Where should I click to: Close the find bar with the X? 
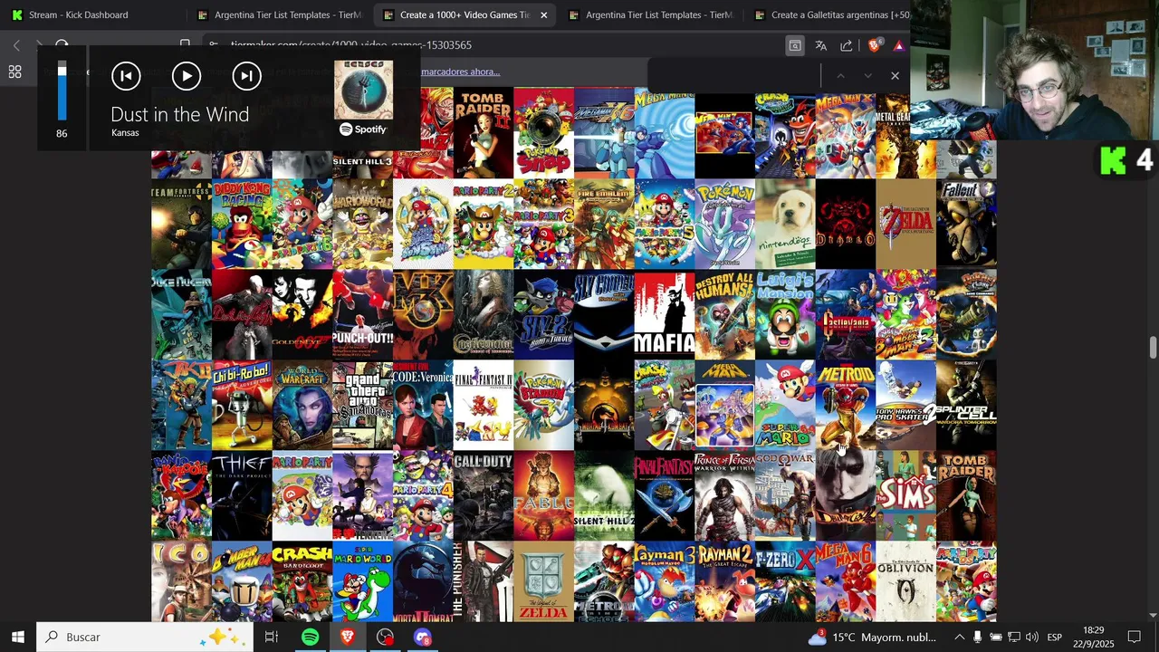tap(895, 76)
